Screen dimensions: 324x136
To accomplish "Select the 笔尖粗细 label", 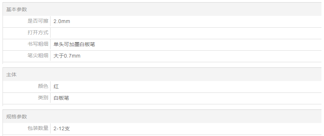I will tap(38, 56).
